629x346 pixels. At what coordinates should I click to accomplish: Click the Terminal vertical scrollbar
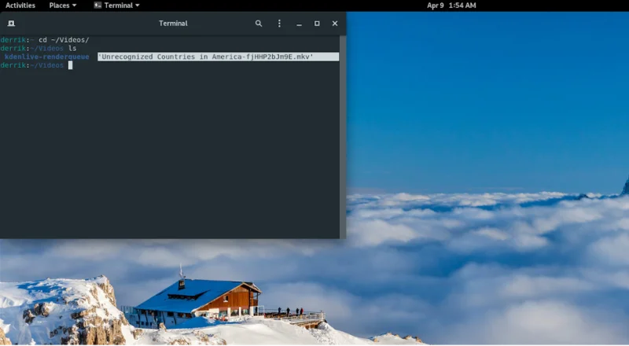tap(343, 137)
